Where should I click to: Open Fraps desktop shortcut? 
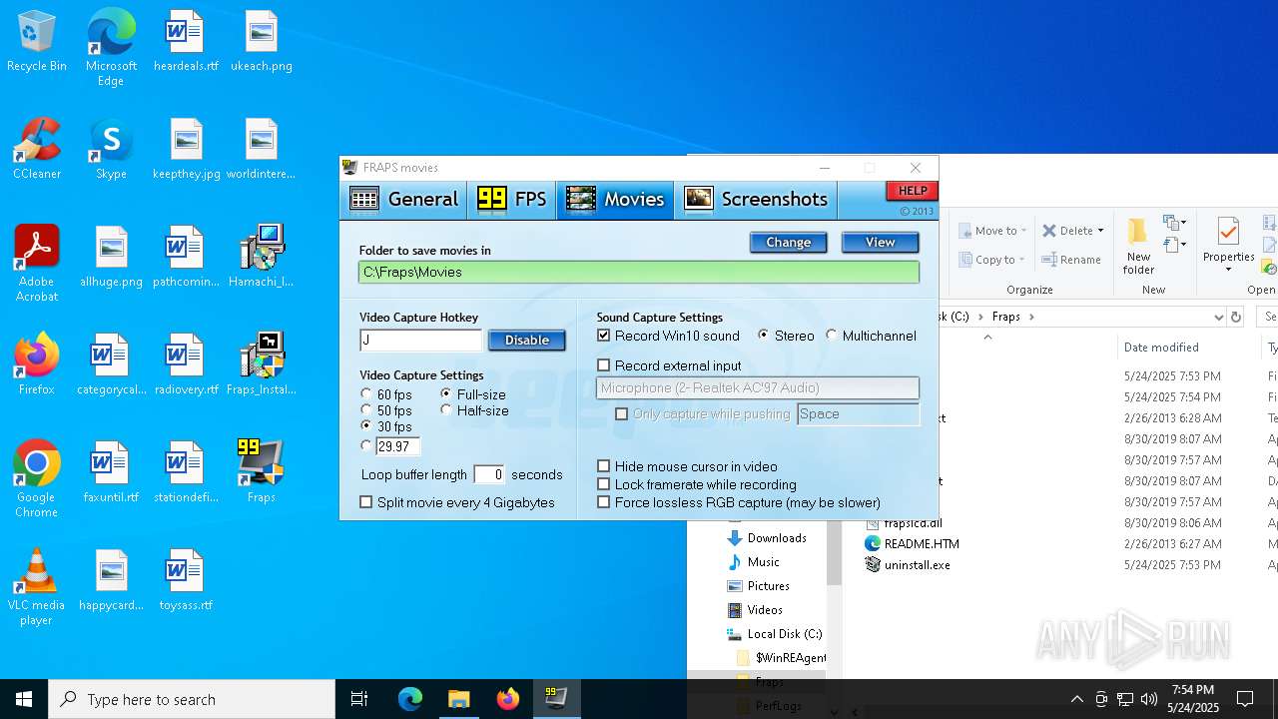[262, 473]
